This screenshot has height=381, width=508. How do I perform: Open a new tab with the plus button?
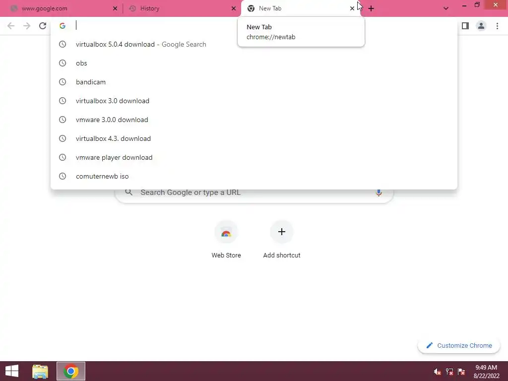click(x=371, y=9)
